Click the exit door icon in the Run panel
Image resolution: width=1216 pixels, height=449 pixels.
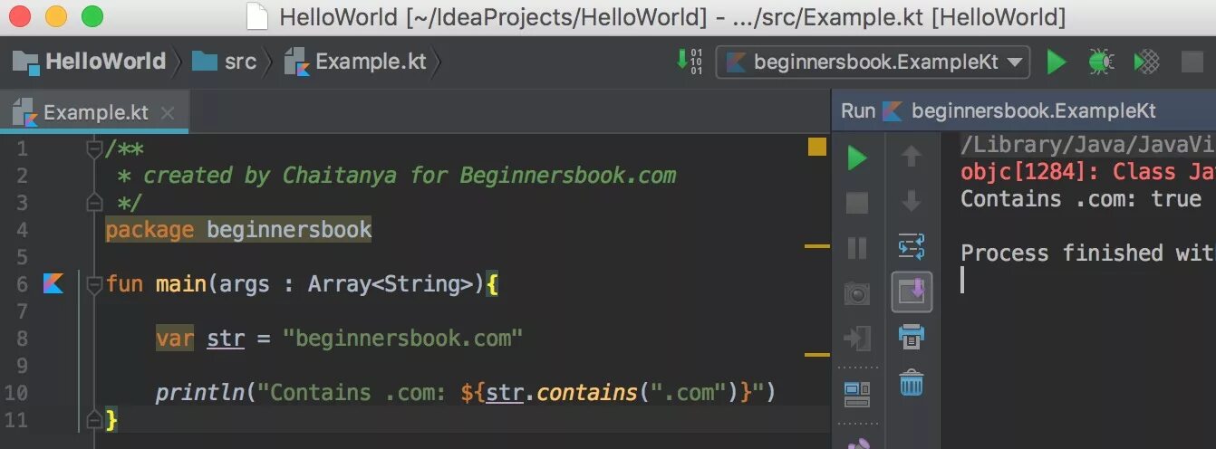(856, 338)
